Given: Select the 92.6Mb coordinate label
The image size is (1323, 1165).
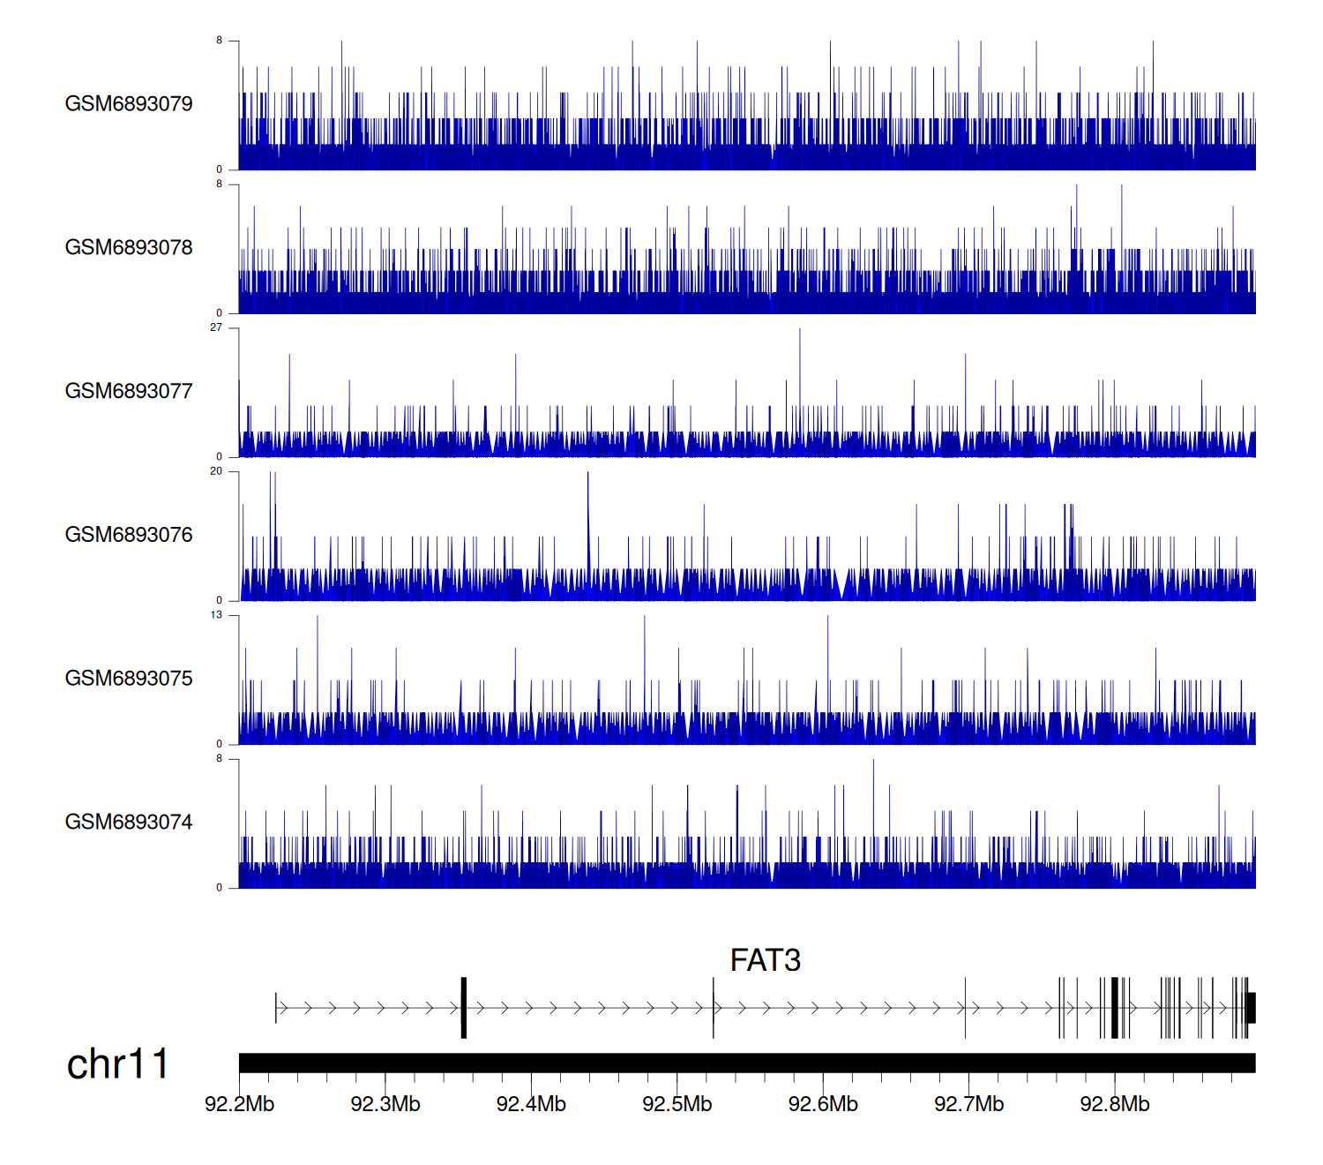Looking at the screenshot, I should (823, 1104).
